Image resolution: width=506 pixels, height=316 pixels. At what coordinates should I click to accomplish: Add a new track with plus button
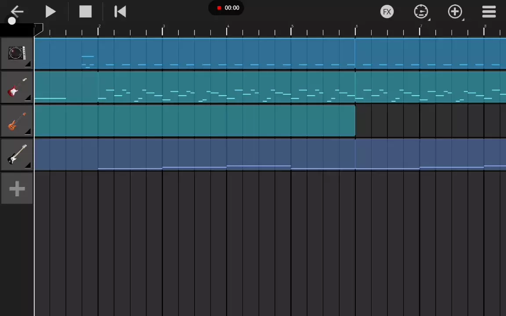17,189
